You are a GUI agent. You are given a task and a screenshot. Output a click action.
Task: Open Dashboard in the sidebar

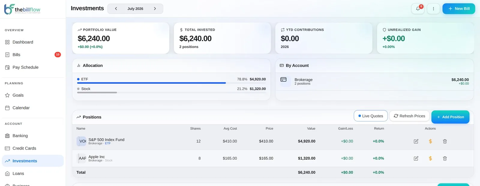33,42
